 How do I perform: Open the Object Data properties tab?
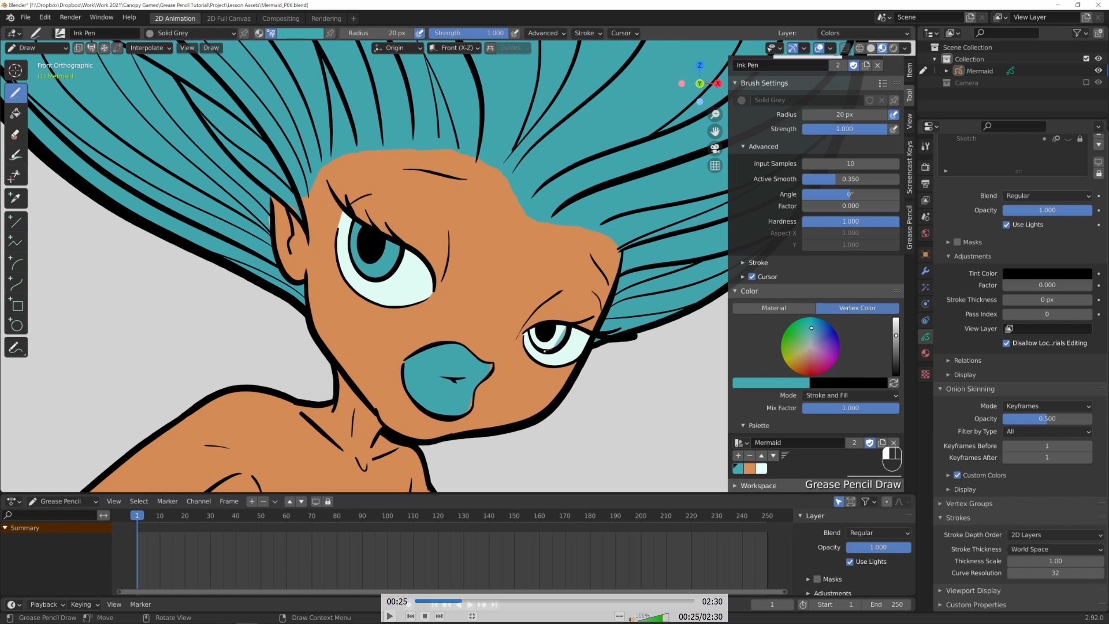(x=926, y=337)
